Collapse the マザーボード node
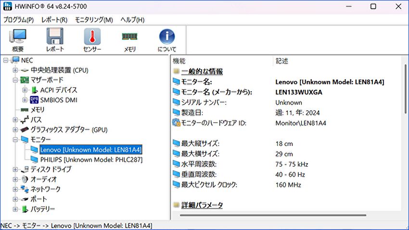Image resolution: width=409 pixels, height=230 pixels. tap(15, 80)
